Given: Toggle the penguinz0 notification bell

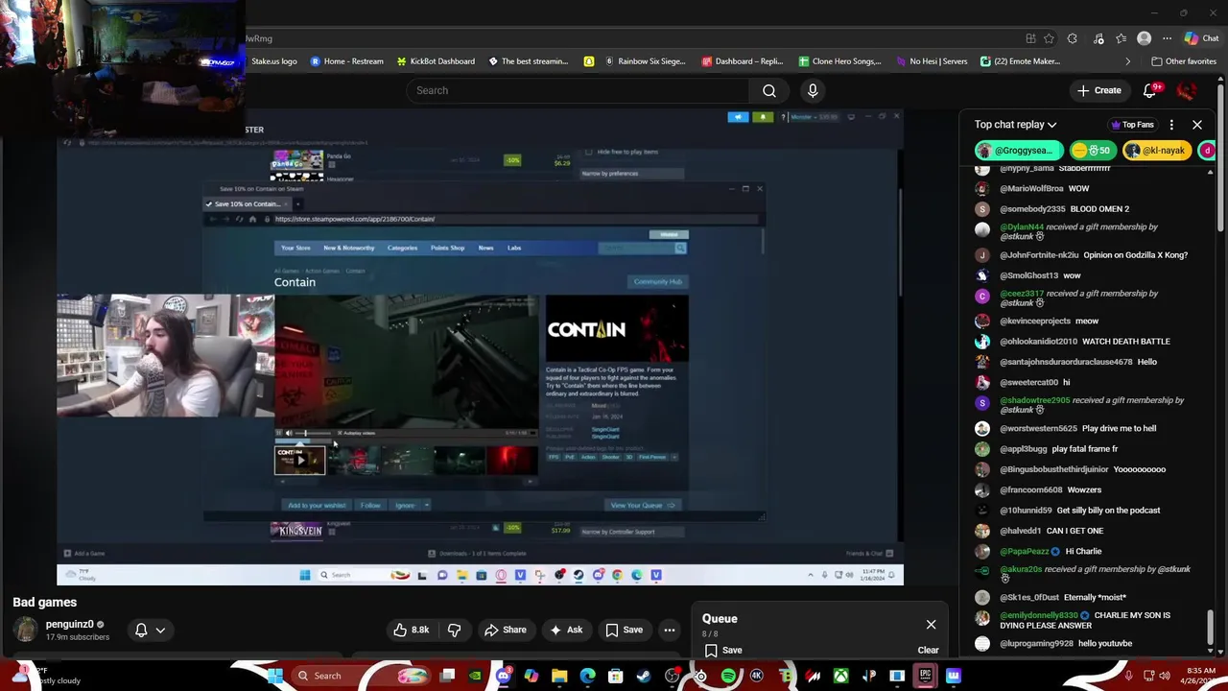Looking at the screenshot, I should point(141,630).
